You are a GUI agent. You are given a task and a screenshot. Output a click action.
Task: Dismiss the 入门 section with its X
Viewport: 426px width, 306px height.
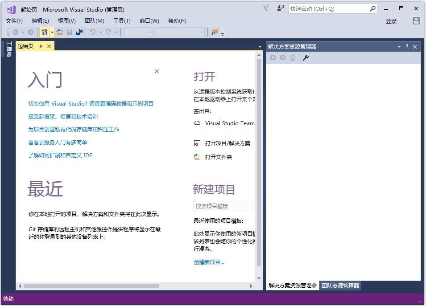coord(157,71)
